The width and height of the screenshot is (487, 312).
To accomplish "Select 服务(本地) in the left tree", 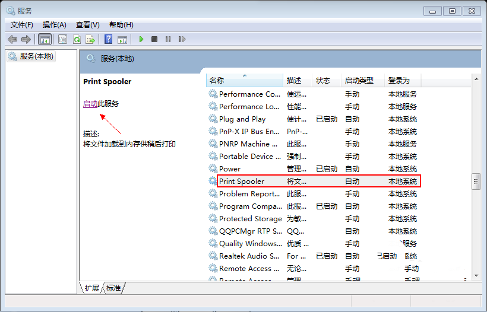I will pos(31,56).
